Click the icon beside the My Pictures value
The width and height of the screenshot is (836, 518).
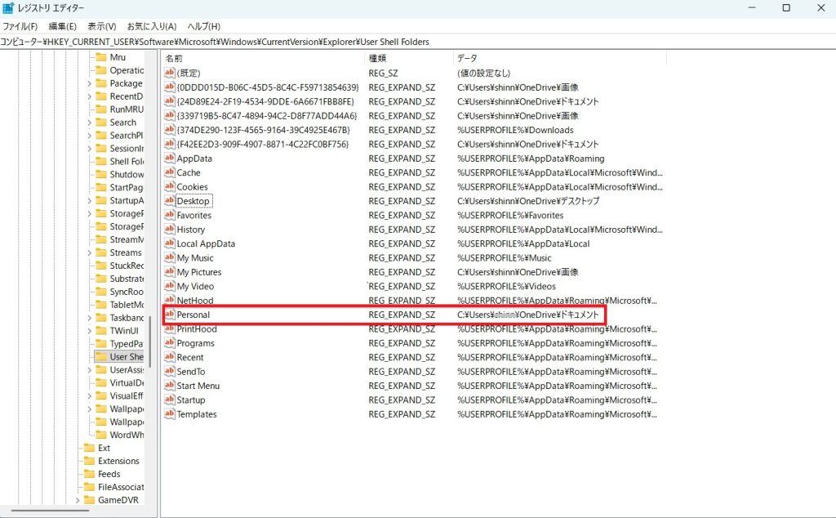(x=170, y=272)
